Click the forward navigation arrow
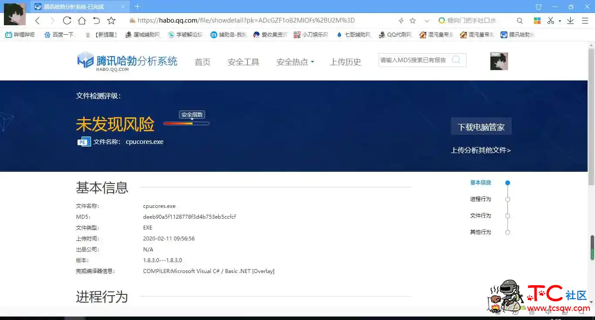 tap(52, 20)
